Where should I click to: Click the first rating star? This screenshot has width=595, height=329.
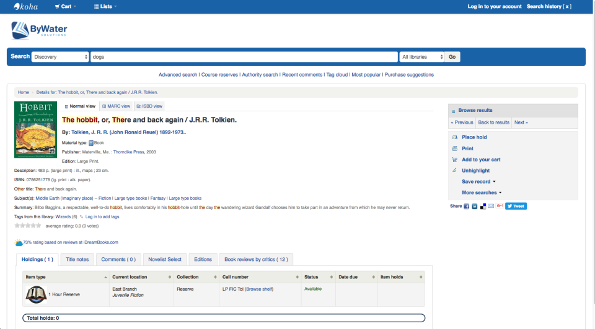17,226
